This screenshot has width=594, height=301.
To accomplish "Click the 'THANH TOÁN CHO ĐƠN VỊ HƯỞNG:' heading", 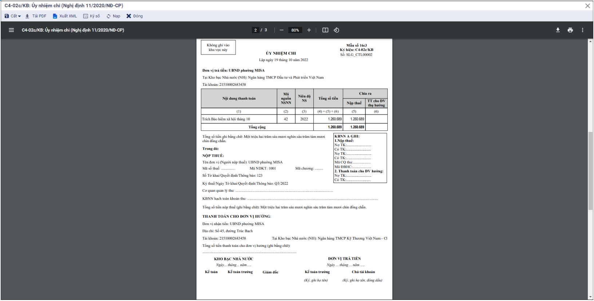I will point(237,216).
